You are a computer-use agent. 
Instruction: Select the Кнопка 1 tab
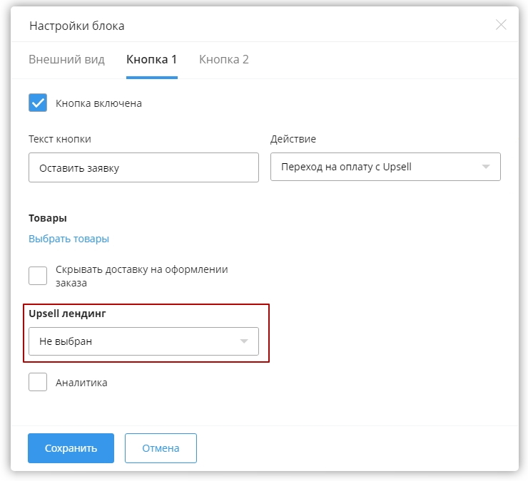(151, 59)
